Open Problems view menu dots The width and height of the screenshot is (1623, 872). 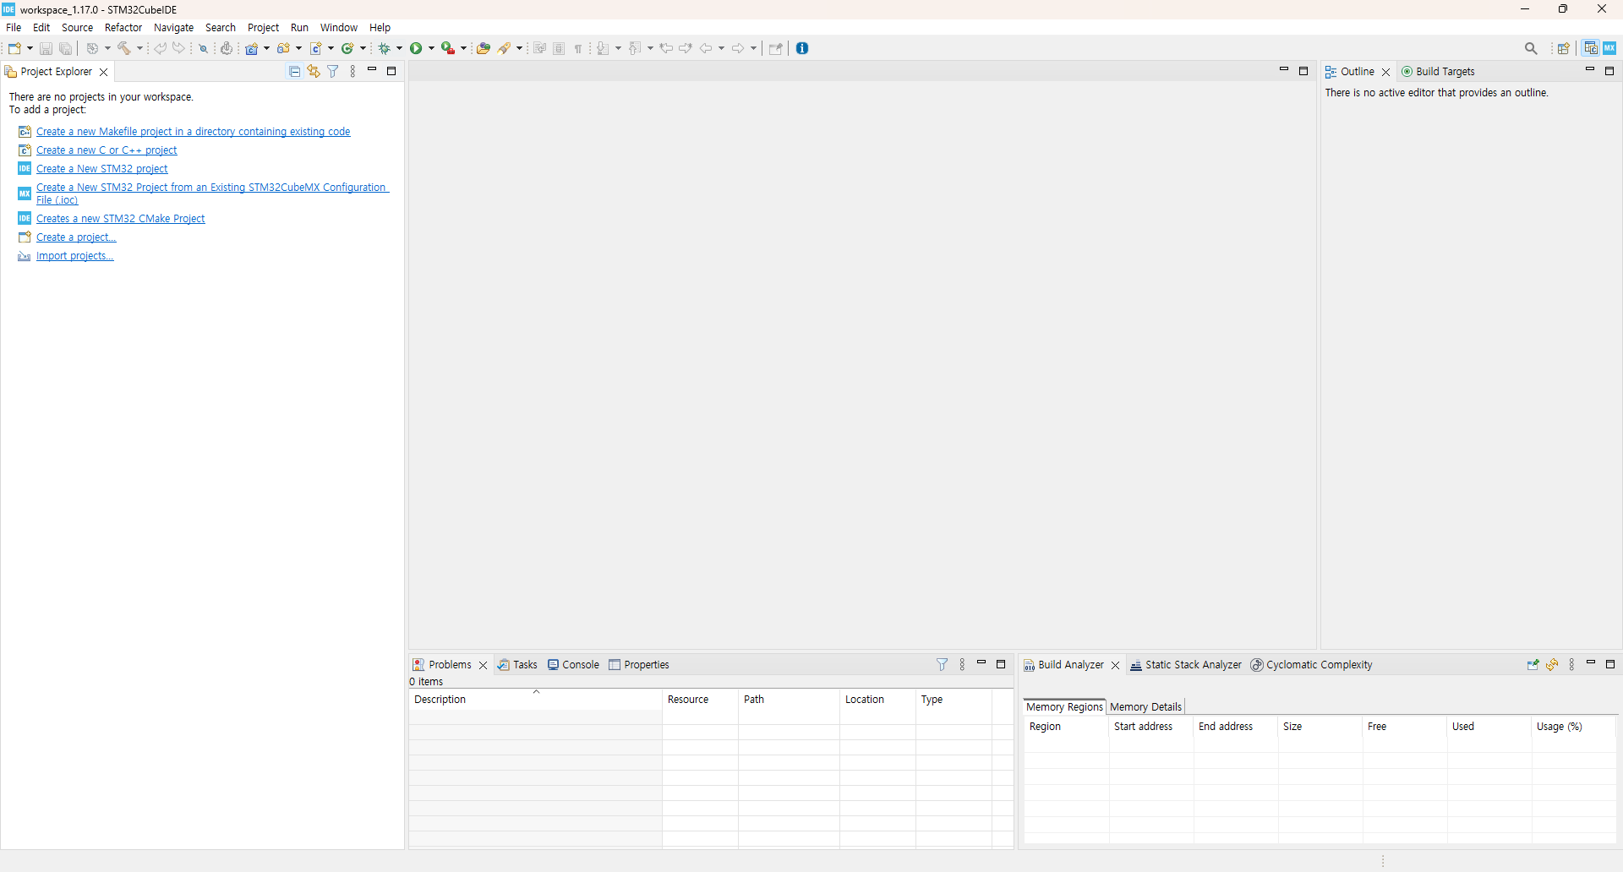pos(962,665)
